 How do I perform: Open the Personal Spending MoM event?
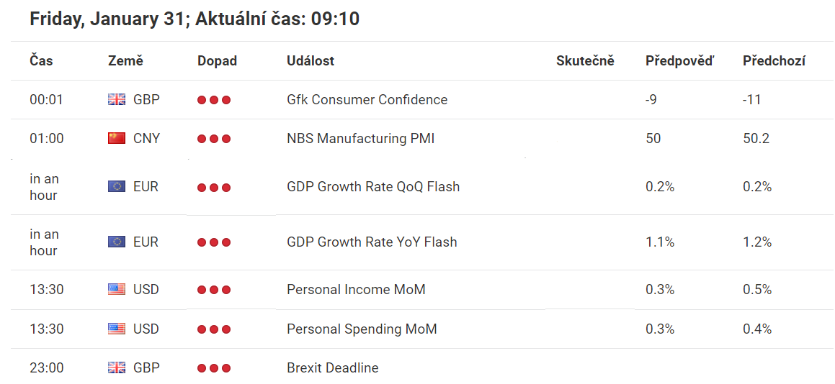click(x=362, y=329)
